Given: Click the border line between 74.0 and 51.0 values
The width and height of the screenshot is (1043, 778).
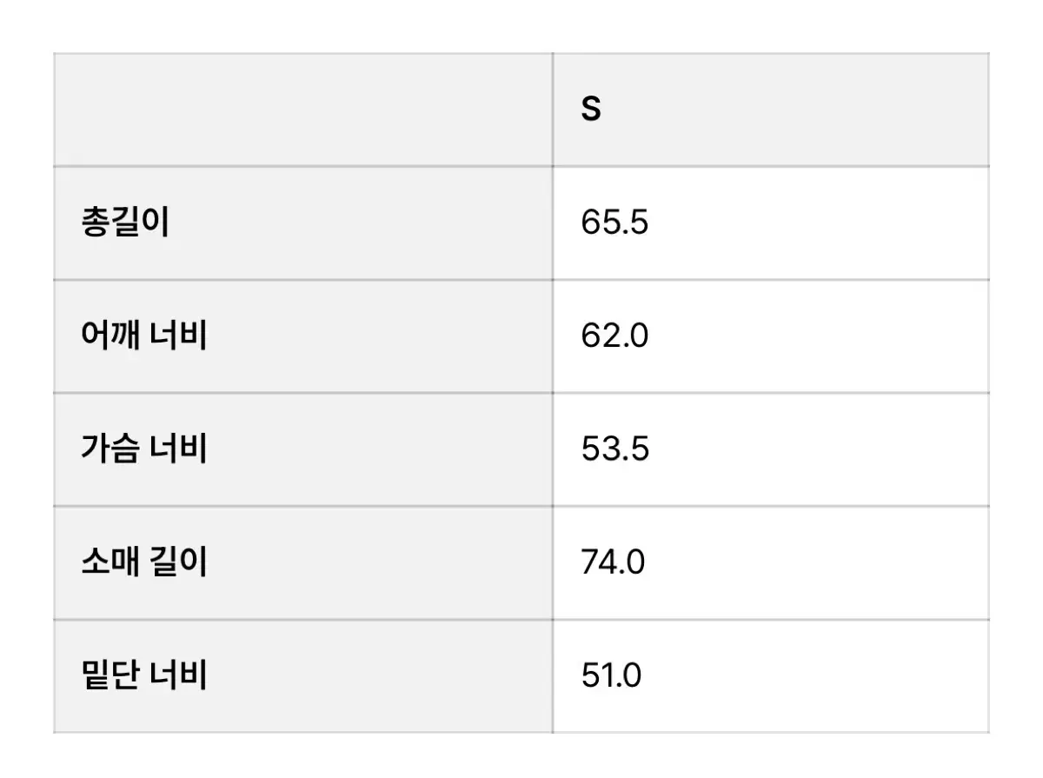Looking at the screenshot, I should coord(771,619).
